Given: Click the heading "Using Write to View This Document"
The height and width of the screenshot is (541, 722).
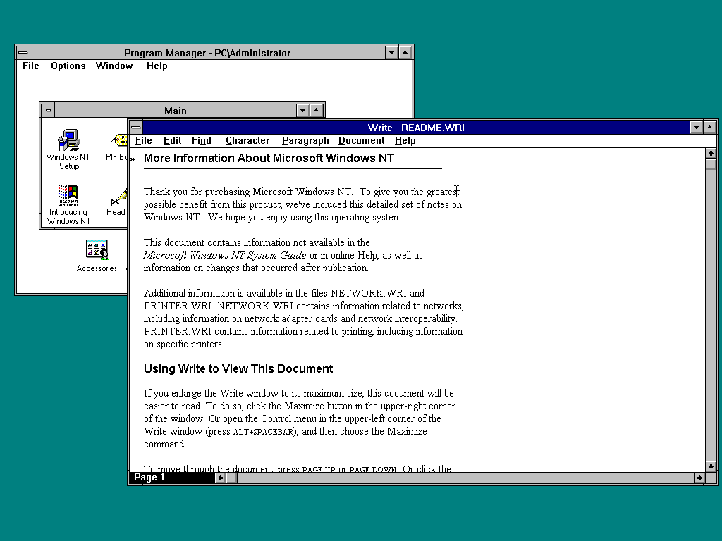Looking at the screenshot, I should (x=238, y=368).
